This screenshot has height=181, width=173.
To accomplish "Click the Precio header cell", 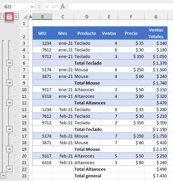I will [x=131, y=33].
